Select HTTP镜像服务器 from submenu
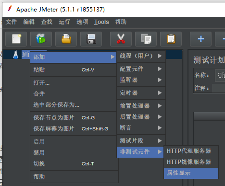The height and width of the screenshot is (186, 225). coord(191,162)
